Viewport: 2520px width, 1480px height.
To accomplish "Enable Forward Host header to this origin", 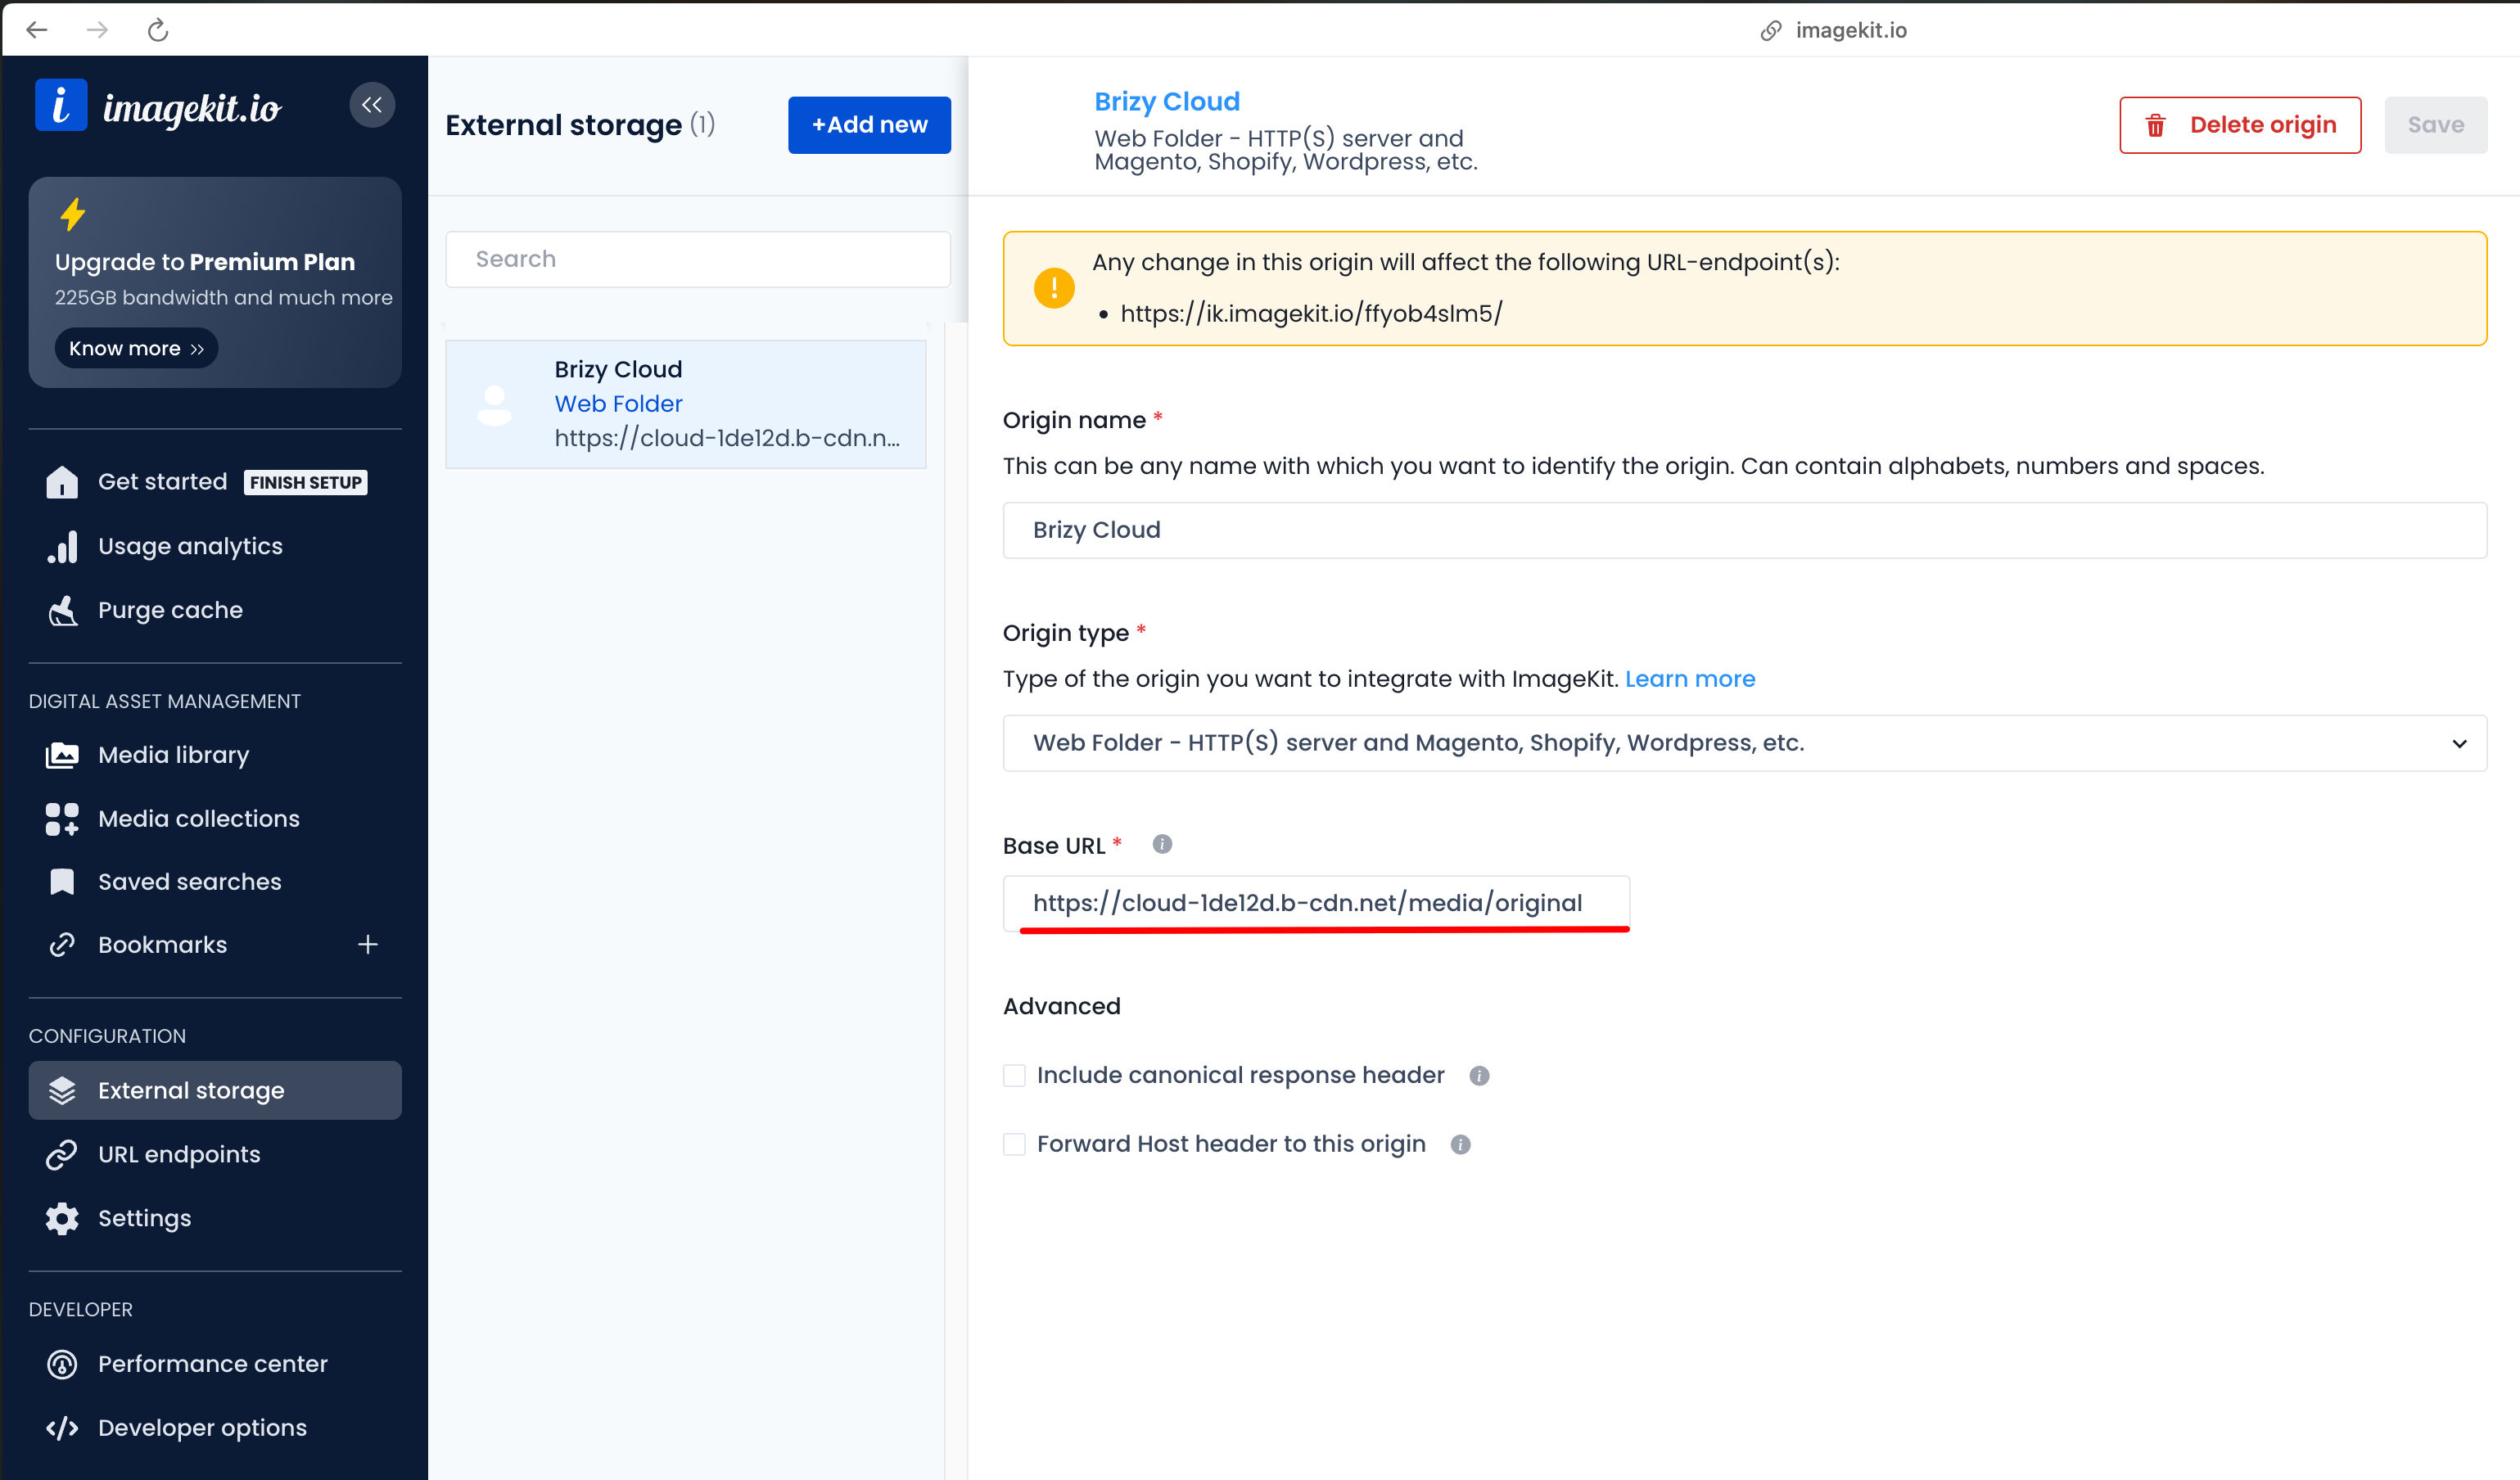I will [1014, 1145].
